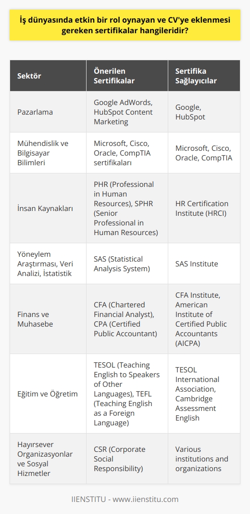Select the Sertifika Sağlayıcılar column header
250x514 pixels.
pos(204,76)
